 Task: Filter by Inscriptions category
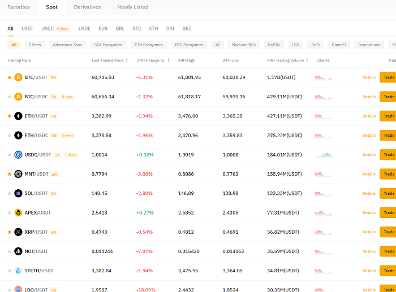coord(369,45)
